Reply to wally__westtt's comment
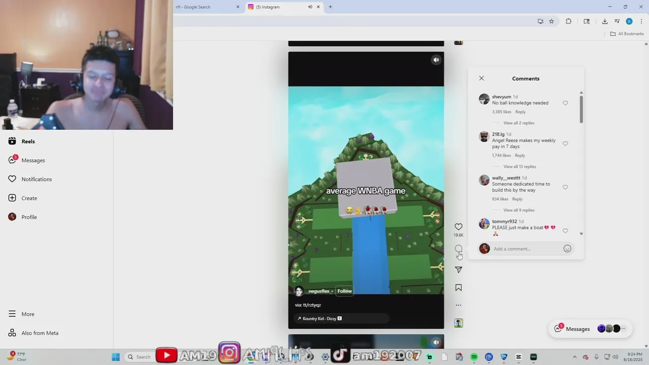The image size is (649, 365). [517, 199]
